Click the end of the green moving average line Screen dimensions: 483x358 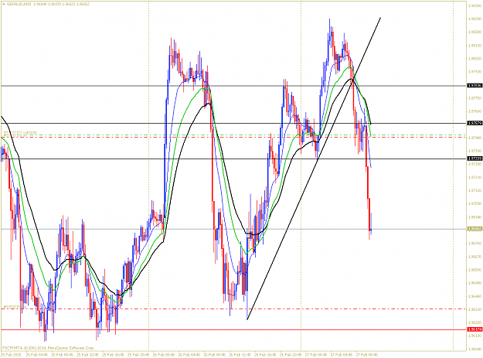[x=371, y=135]
